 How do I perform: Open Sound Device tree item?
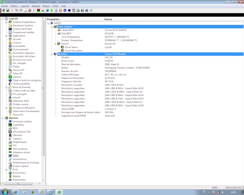coord(20,159)
